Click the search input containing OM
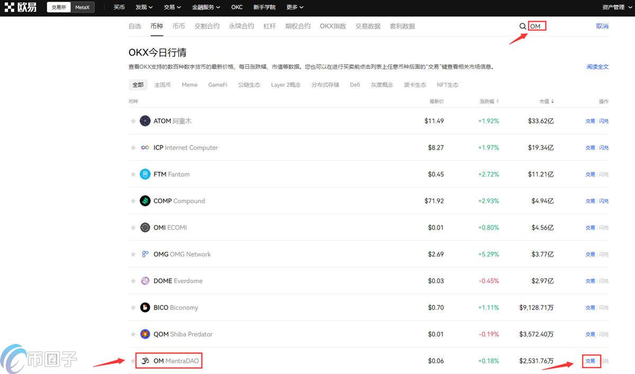635x374 pixels. coord(537,25)
